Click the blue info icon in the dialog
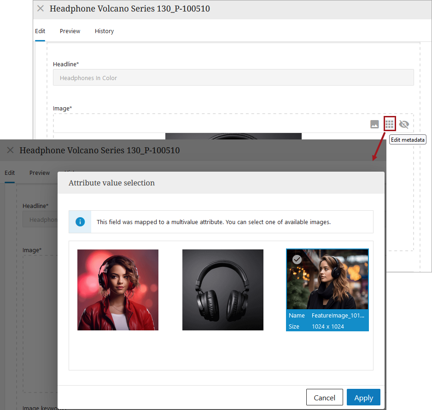Viewport: 432px width, 410px height. (80, 222)
